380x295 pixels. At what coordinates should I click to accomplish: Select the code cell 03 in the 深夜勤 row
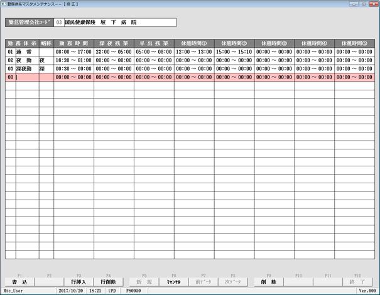click(x=11, y=69)
